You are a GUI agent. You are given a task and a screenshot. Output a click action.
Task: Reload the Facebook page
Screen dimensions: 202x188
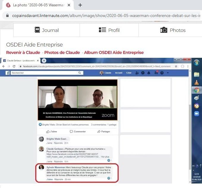tap(14, 66)
